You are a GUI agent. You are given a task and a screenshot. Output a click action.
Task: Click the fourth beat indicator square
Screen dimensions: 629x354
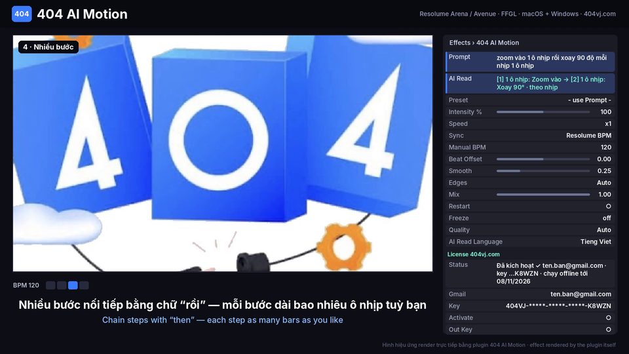tap(84, 285)
